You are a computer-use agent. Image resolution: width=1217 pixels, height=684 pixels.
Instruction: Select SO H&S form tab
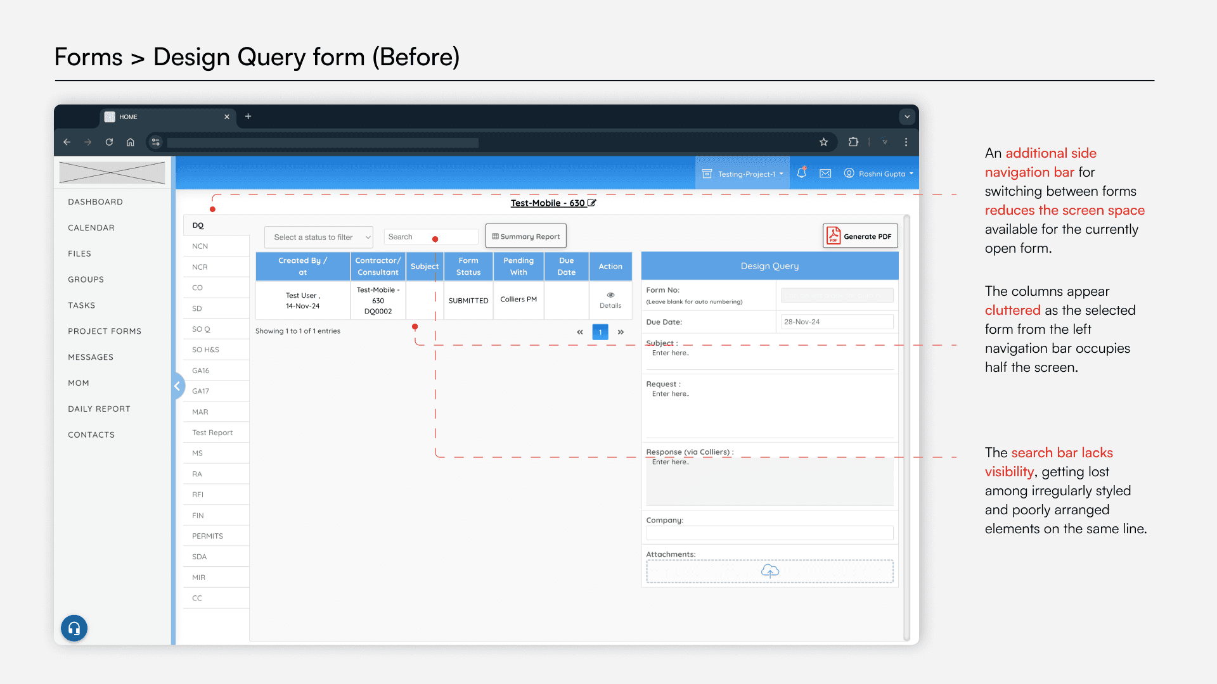coord(216,350)
